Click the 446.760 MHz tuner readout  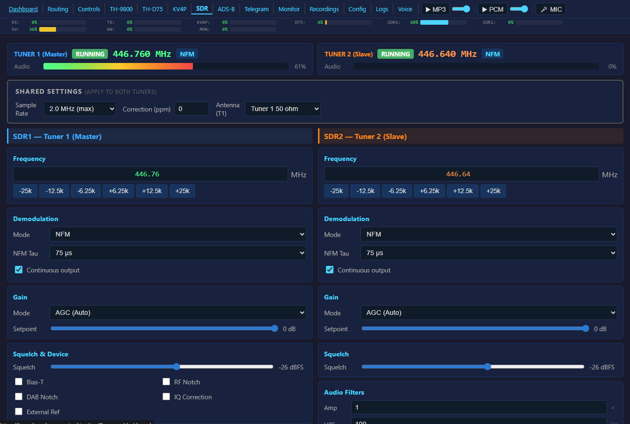click(142, 54)
